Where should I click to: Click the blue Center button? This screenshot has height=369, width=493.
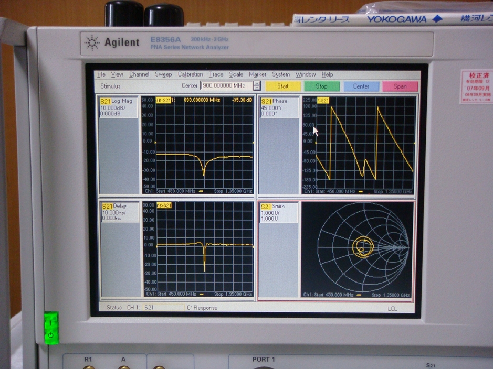(x=361, y=86)
